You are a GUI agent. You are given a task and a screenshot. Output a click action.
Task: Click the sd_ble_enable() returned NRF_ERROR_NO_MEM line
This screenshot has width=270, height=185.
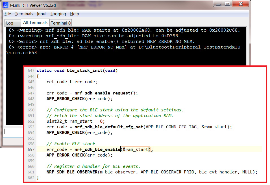[x=102, y=42]
